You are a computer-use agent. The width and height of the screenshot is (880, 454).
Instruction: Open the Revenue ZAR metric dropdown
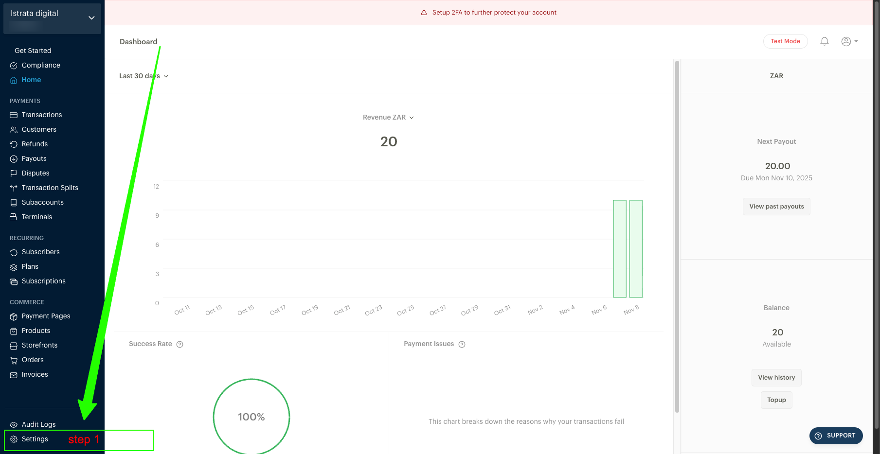388,118
